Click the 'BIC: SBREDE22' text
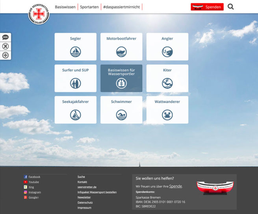This screenshot has height=214, width=258. coord(146,206)
